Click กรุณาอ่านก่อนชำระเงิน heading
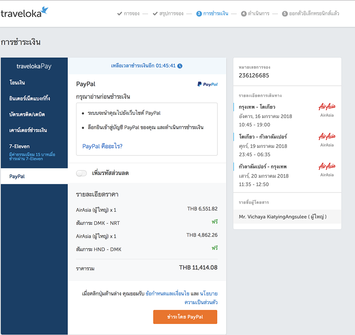The image size is (355, 335). [103, 97]
